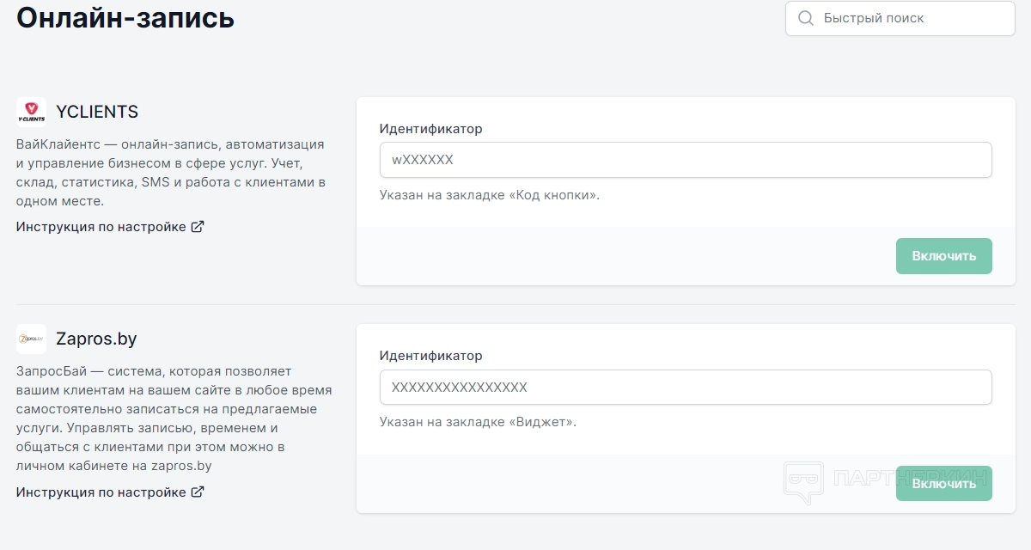Click «Идентификатор» label in Zapros.by card
The height and width of the screenshot is (550, 1031).
coord(430,356)
